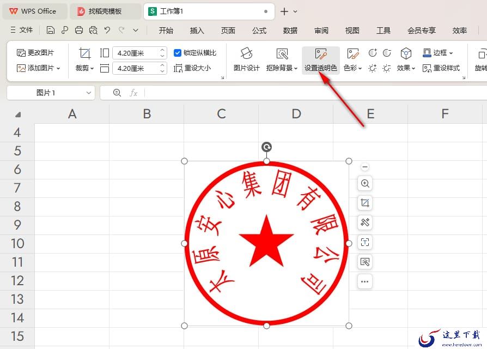This screenshot has height=349, width=487.
Task: Switch to the 开始 tab
Action: tap(166, 31)
